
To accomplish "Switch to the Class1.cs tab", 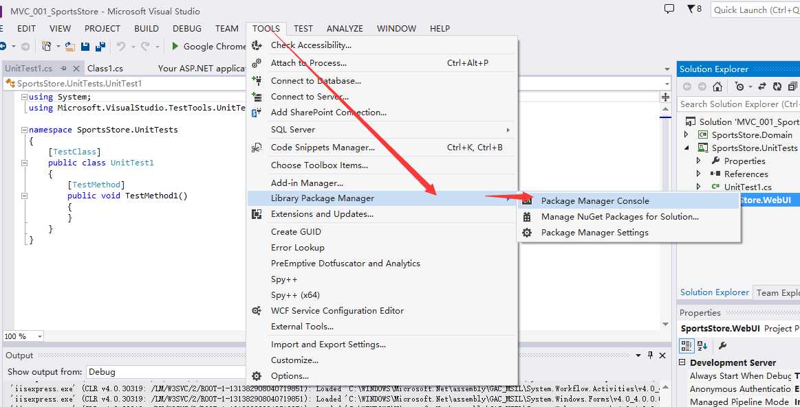I will 105,68.
